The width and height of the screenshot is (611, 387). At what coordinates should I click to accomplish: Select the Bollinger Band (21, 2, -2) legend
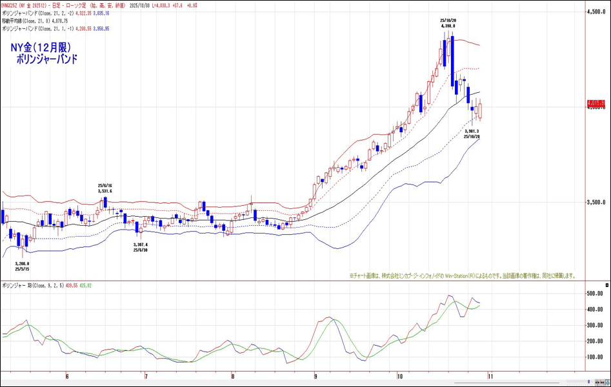point(55,14)
